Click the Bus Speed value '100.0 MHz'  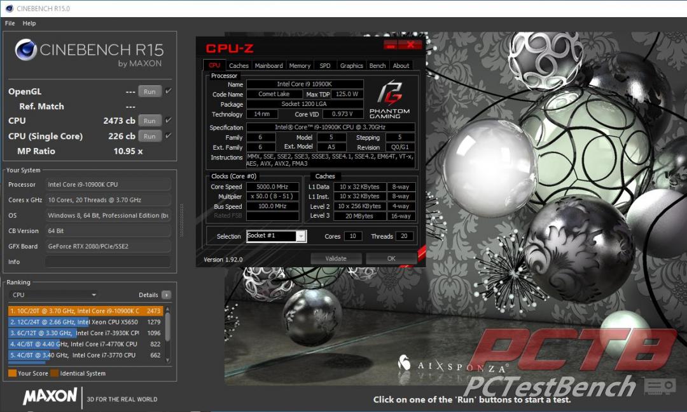click(272, 206)
